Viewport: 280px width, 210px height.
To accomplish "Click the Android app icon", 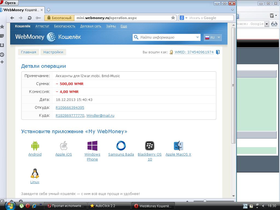I will tap(35, 146).
